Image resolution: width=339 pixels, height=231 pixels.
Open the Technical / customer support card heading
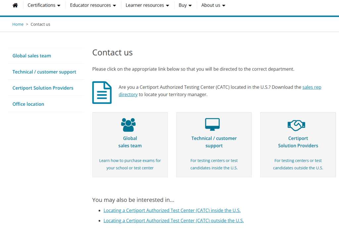tap(214, 142)
